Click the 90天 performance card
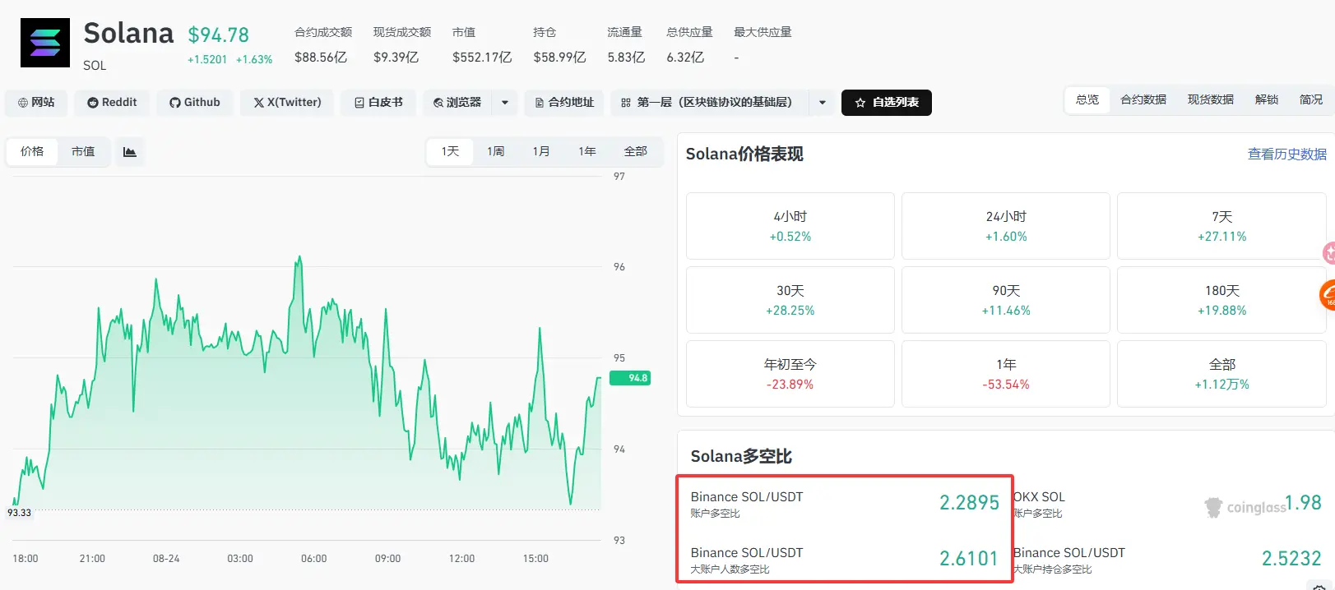 1006,300
